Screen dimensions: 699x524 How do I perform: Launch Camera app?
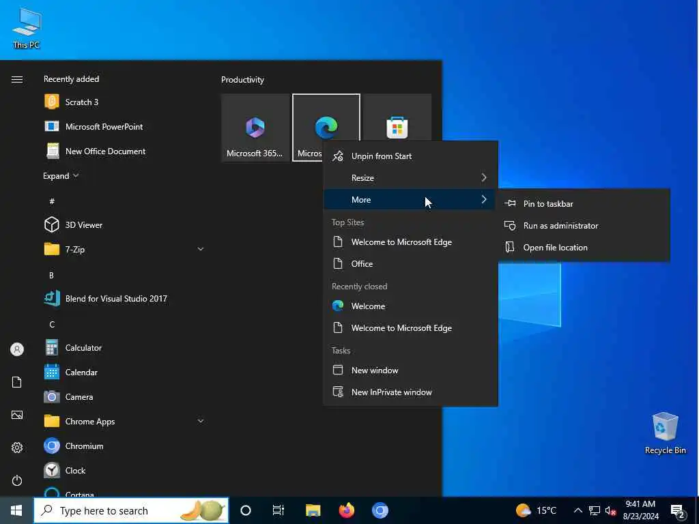pyautogui.click(x=124, y=396)
